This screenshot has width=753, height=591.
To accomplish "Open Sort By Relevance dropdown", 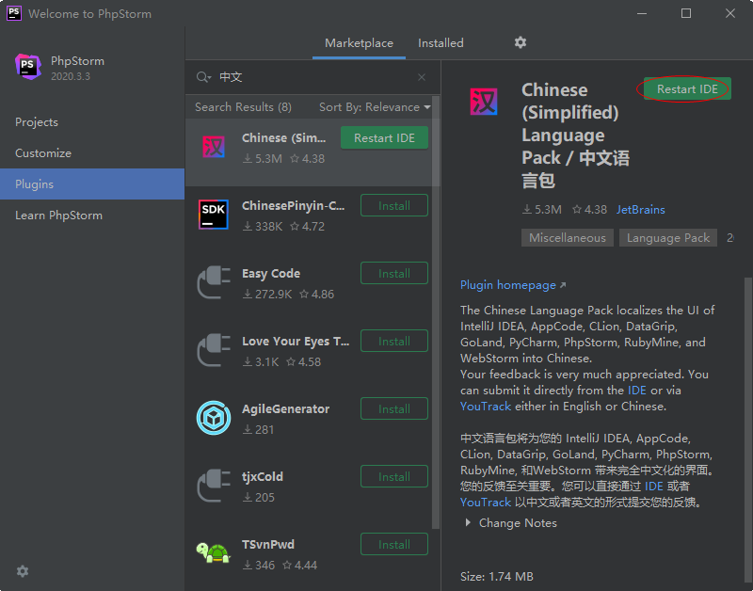I will [375, 107].
